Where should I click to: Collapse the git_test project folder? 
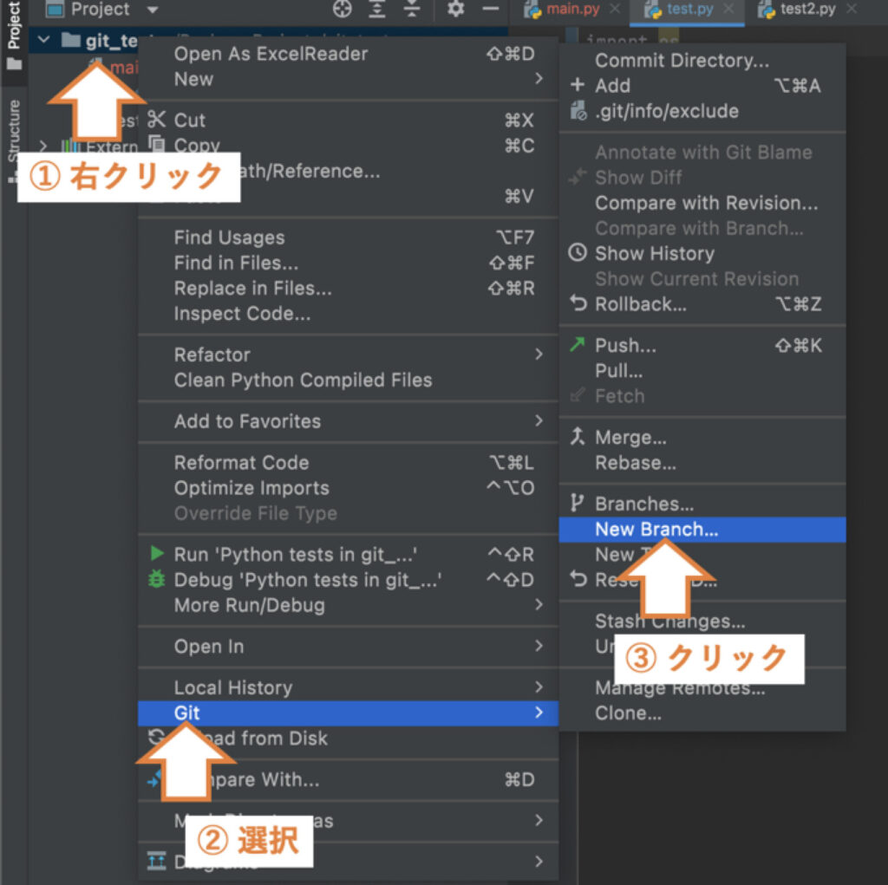(44, 41)
